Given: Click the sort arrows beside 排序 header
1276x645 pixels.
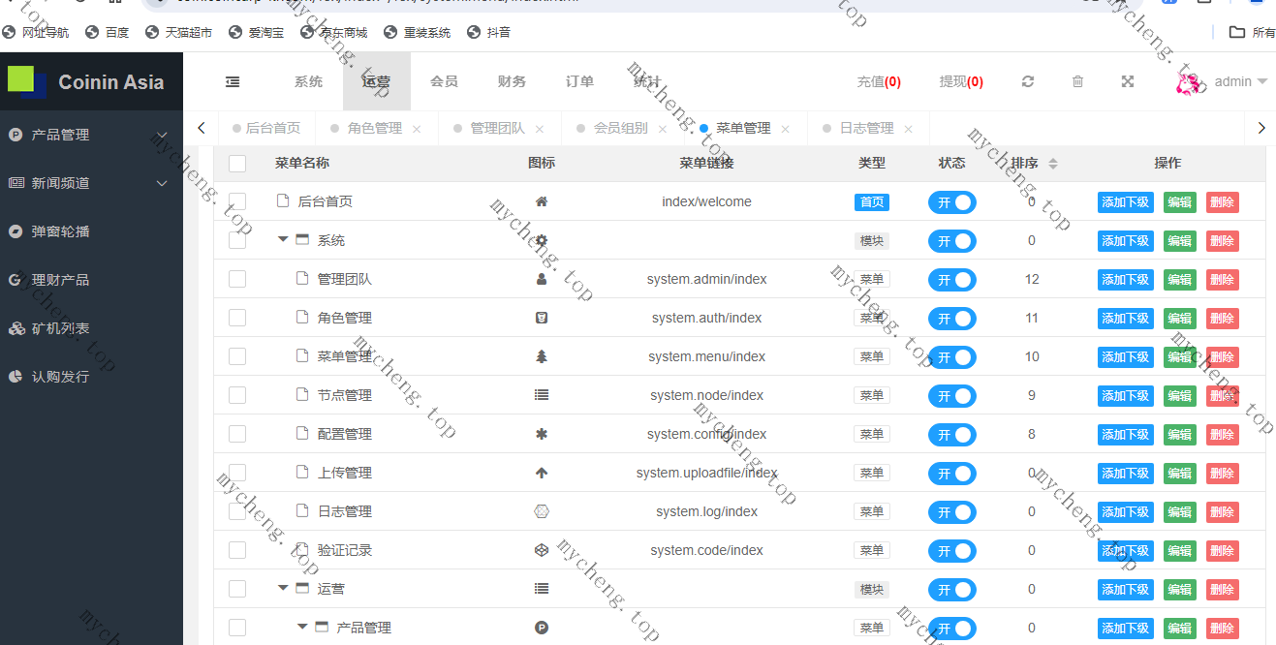Looking at the screenshot, I should tap(1053, 164).
